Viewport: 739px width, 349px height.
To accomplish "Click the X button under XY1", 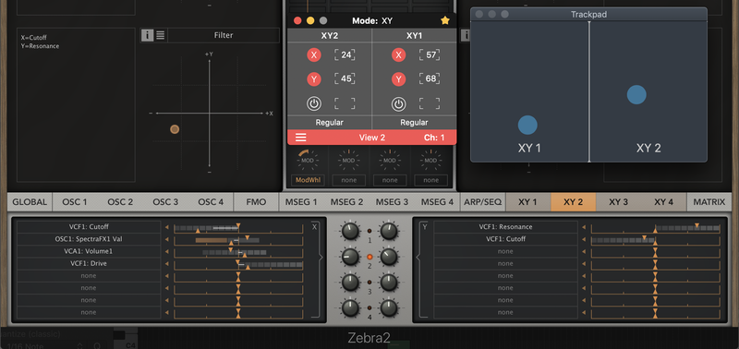I will [399, 55].
